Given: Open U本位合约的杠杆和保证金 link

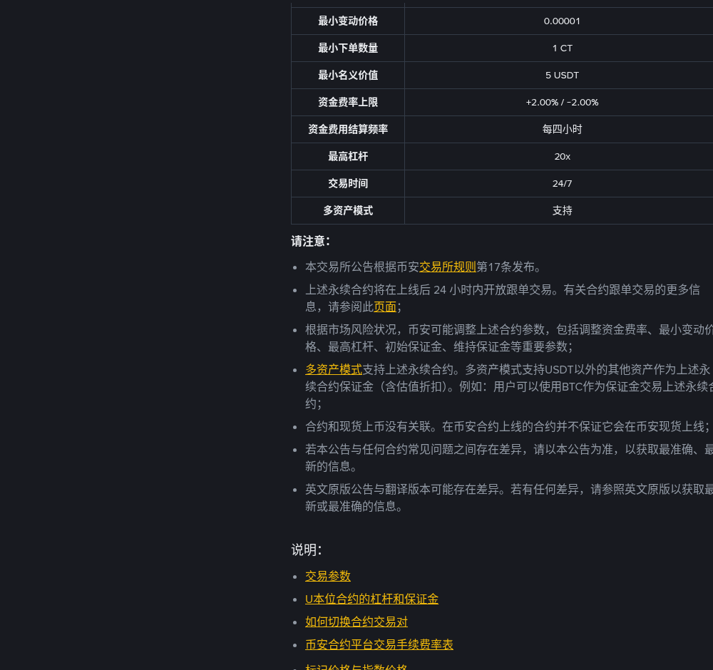Looking at the screenshot, I should (x=372, y=599).
